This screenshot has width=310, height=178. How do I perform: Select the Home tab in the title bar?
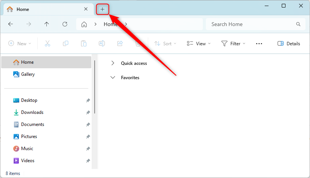[x=48, y=9]
